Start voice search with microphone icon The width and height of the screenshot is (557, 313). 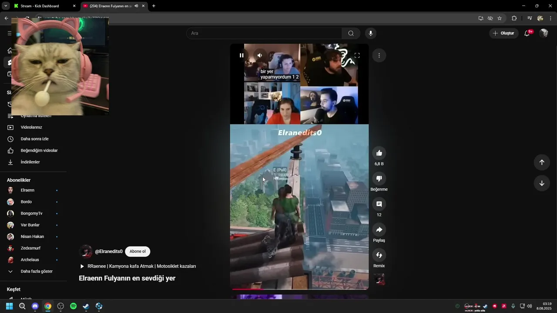coord(371,33)
